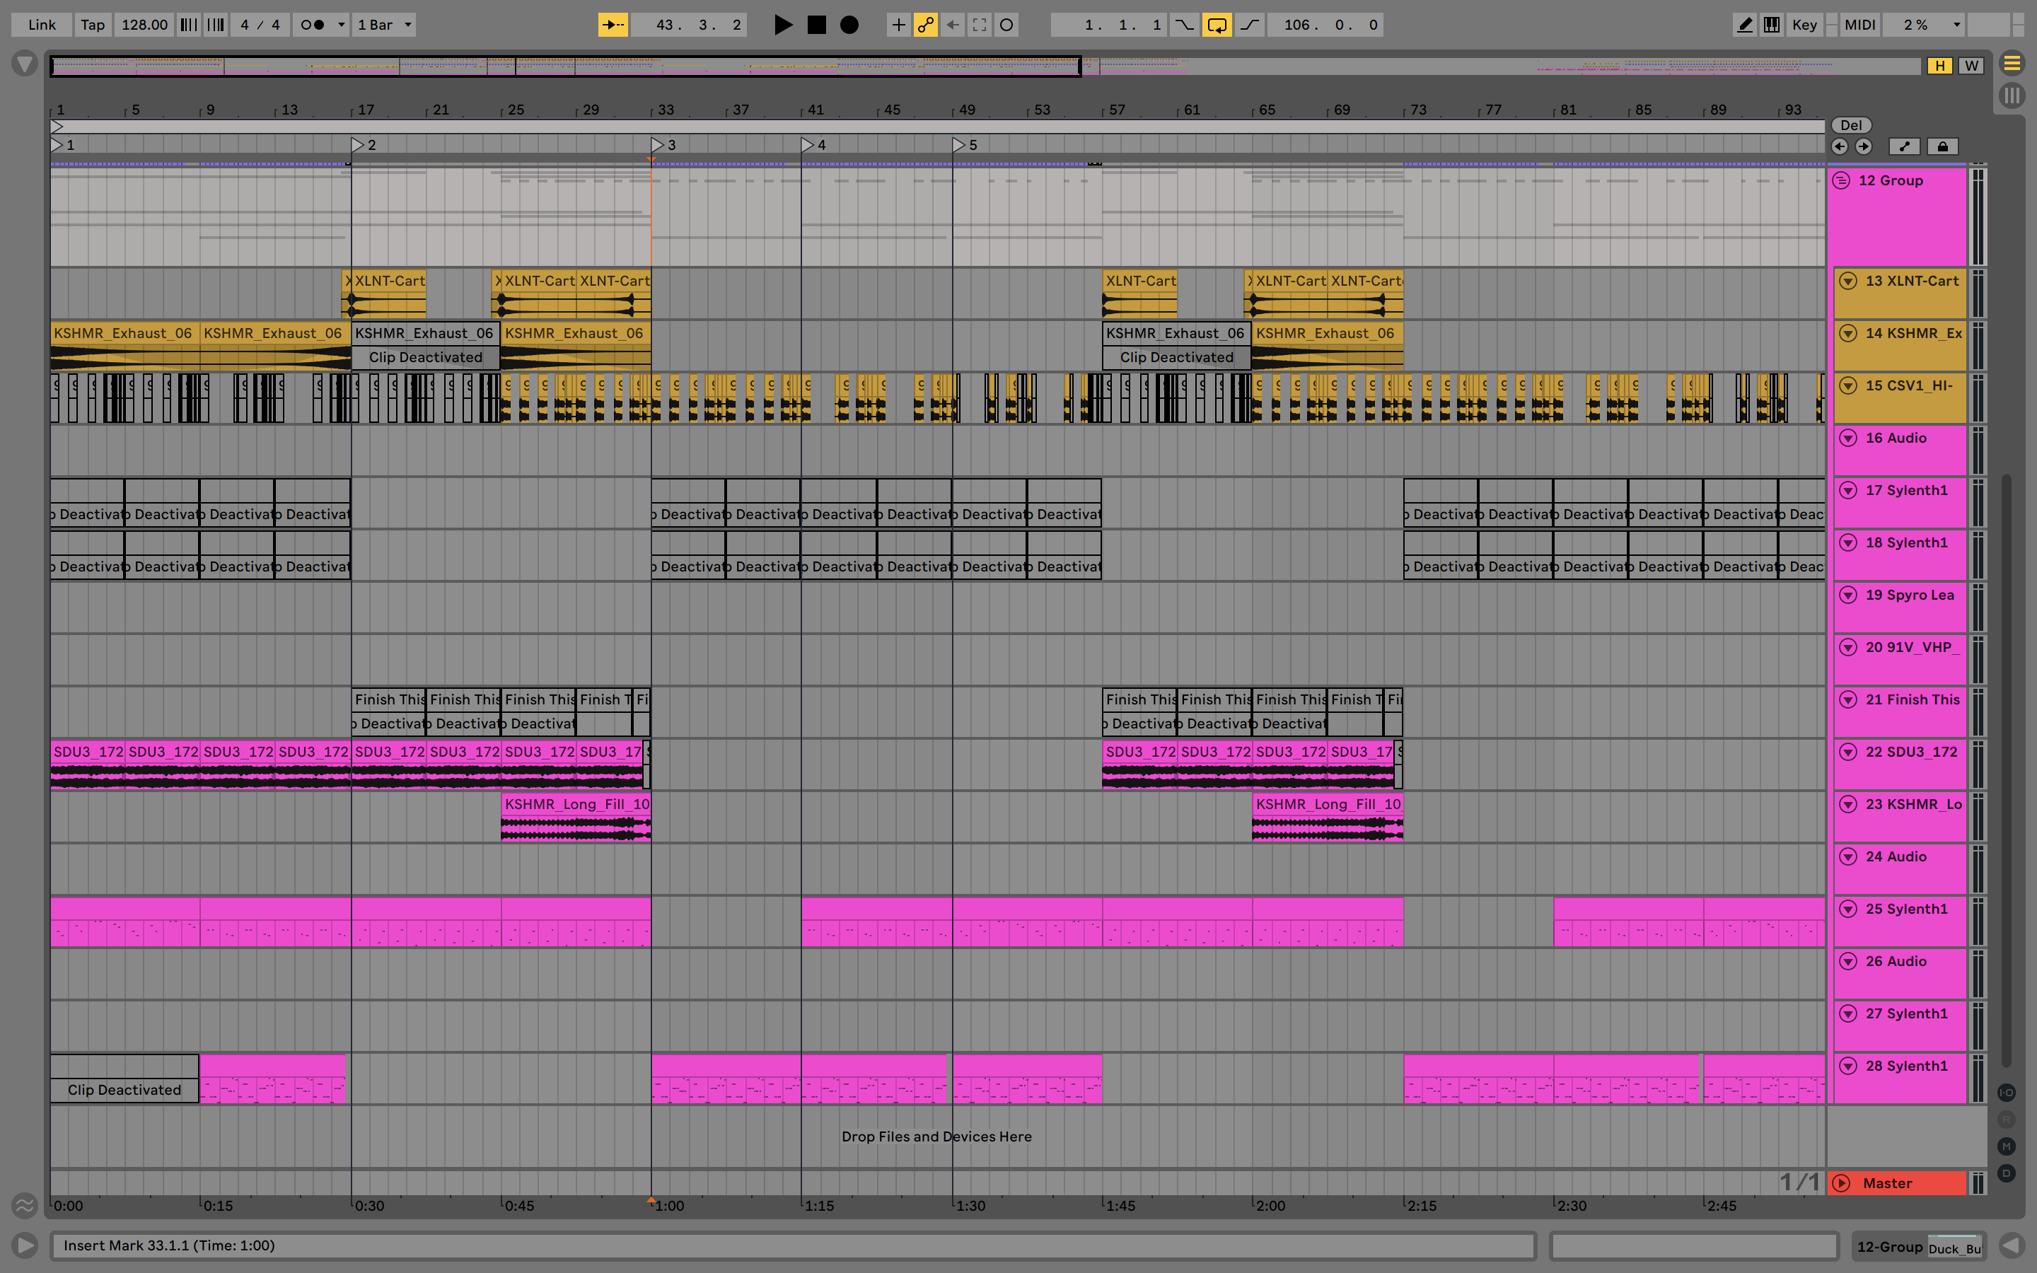The height and width of the screenshot is (1273, 2037).
Task: Jump to previous locator
Action: click(x=1839, y=146)
